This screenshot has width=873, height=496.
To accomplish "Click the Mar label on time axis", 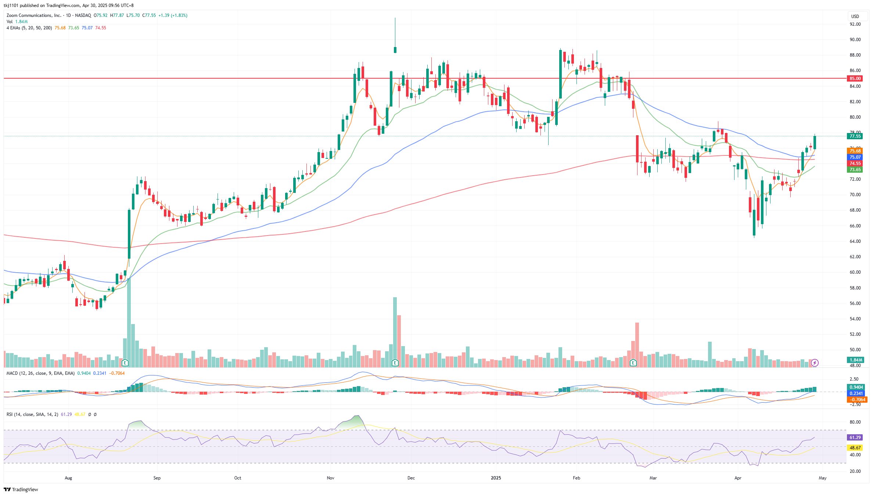I will [653, 478].
